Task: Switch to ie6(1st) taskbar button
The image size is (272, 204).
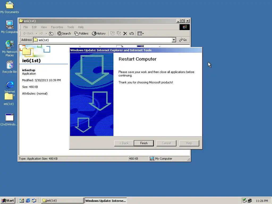Action: pos(62,201)
